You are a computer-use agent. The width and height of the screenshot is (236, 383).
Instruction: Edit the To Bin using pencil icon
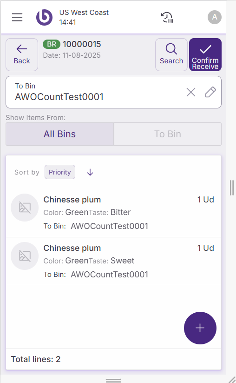coord(210,92)
